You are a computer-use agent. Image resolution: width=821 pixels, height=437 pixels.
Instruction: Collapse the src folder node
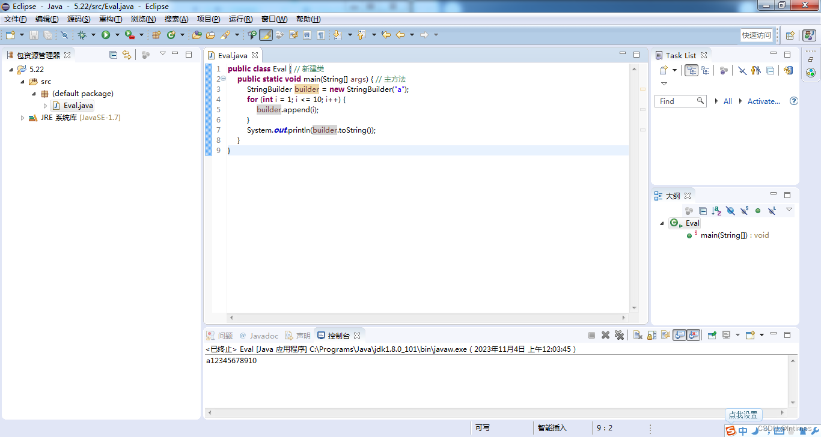point(23,82)
